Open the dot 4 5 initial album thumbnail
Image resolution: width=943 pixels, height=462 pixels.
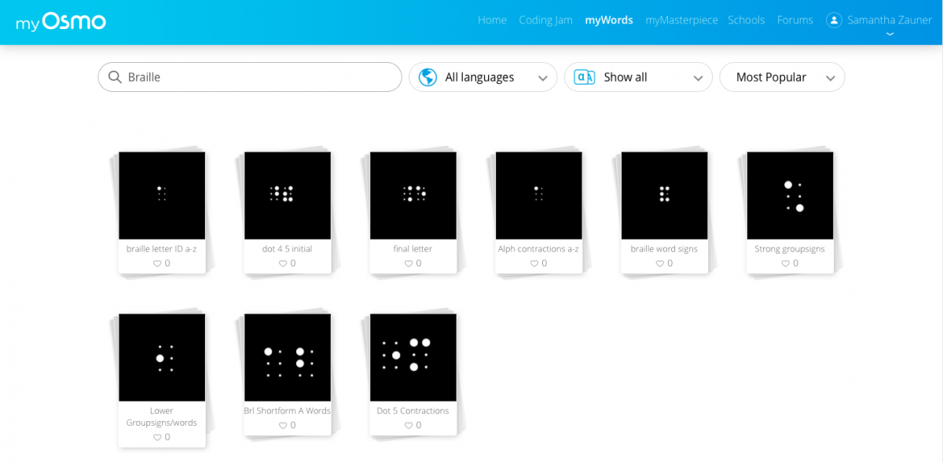(x=288, y=195)
